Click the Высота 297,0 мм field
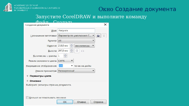189x106 pixels. coord(64,51)
